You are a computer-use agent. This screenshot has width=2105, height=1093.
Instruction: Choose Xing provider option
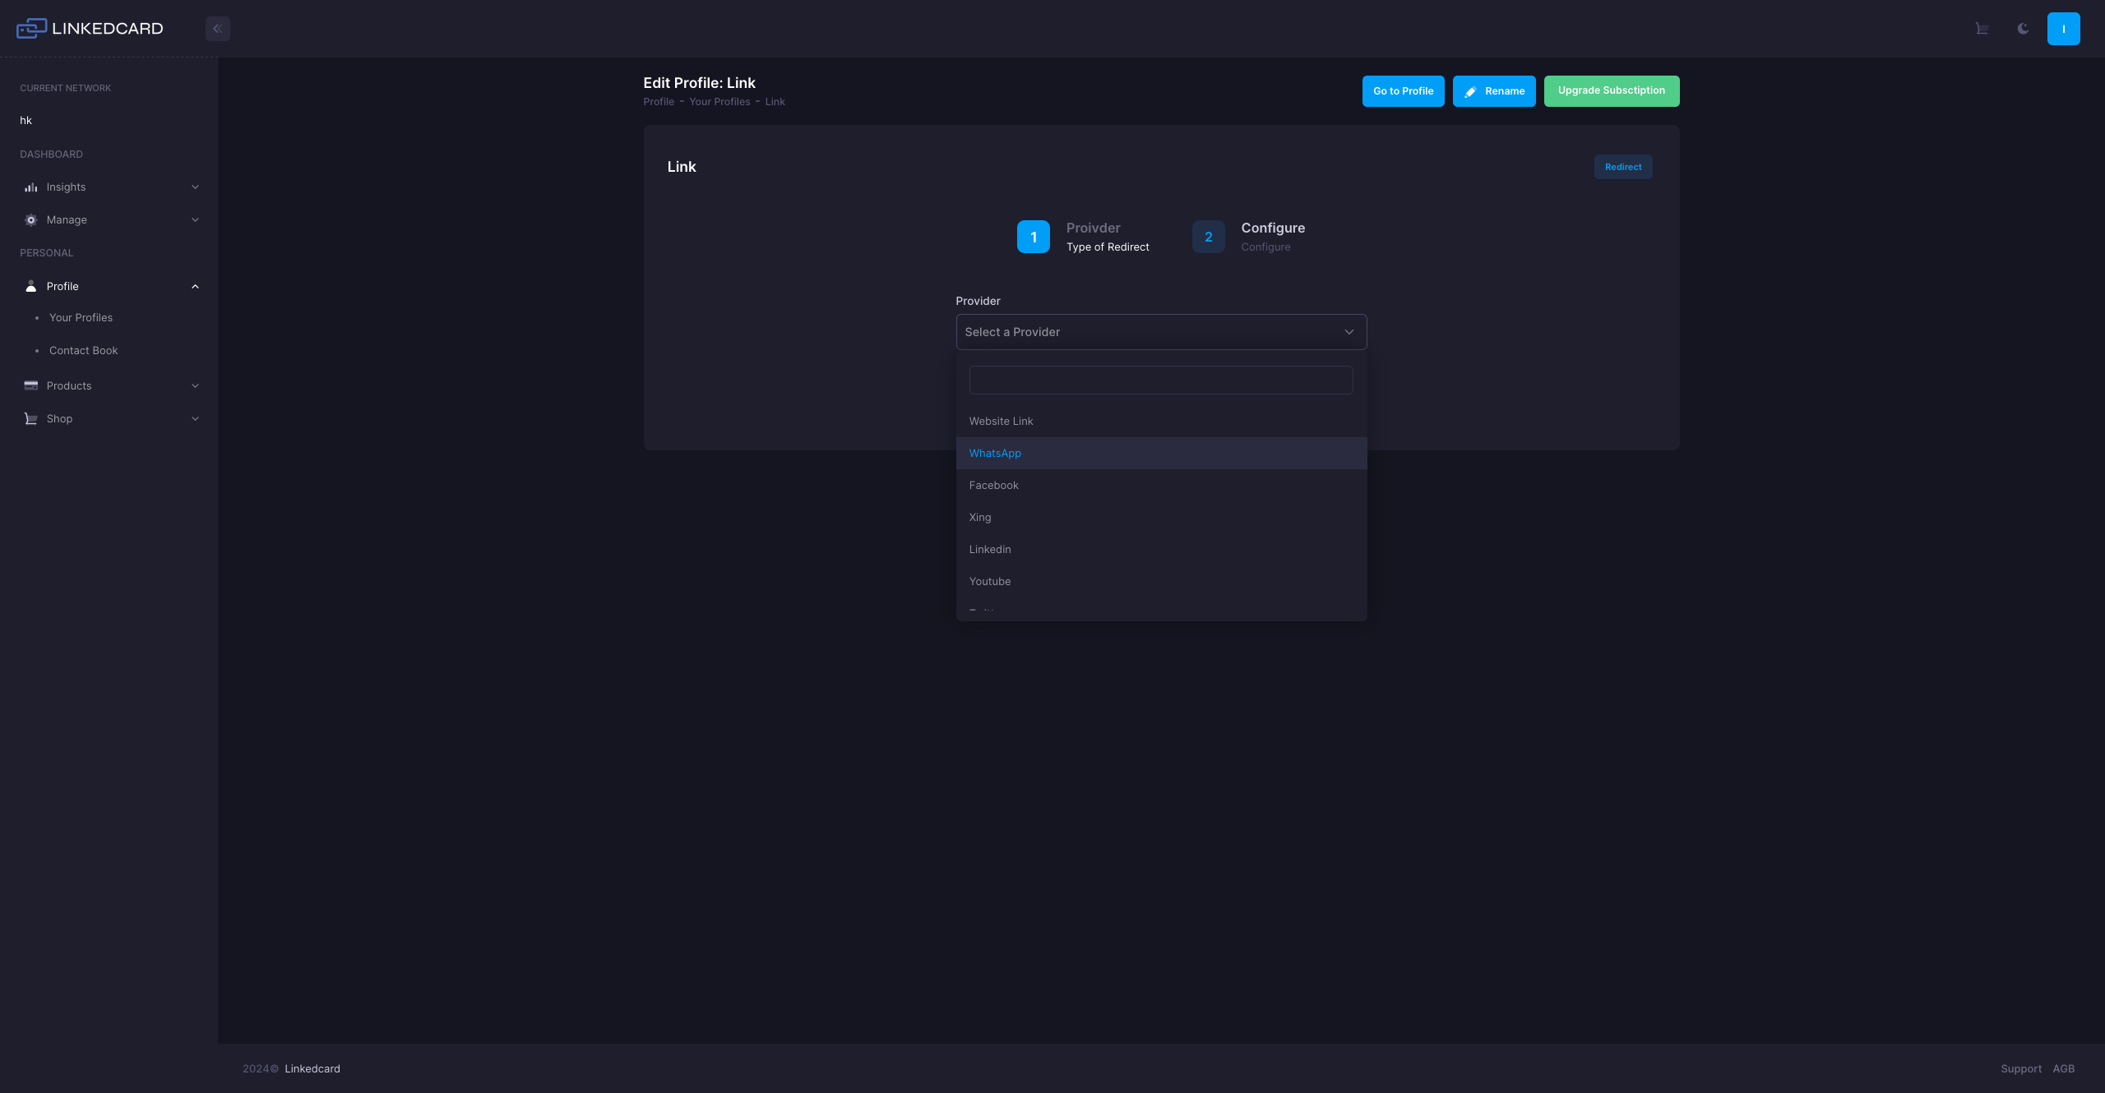coord(1161,518)
